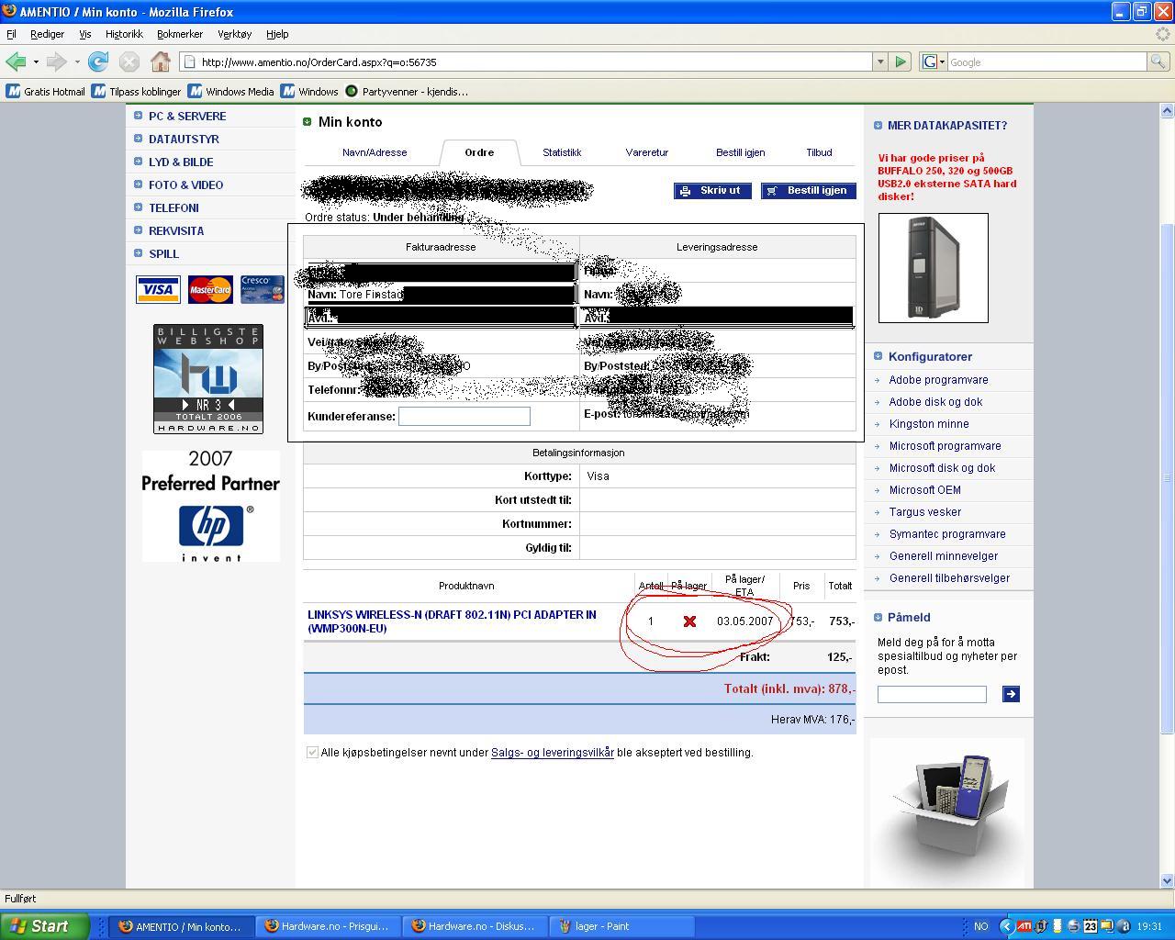The image size is (1175, 940).
Task: Click the Google search magnifier icon
Action: (x=1158, y=62)
